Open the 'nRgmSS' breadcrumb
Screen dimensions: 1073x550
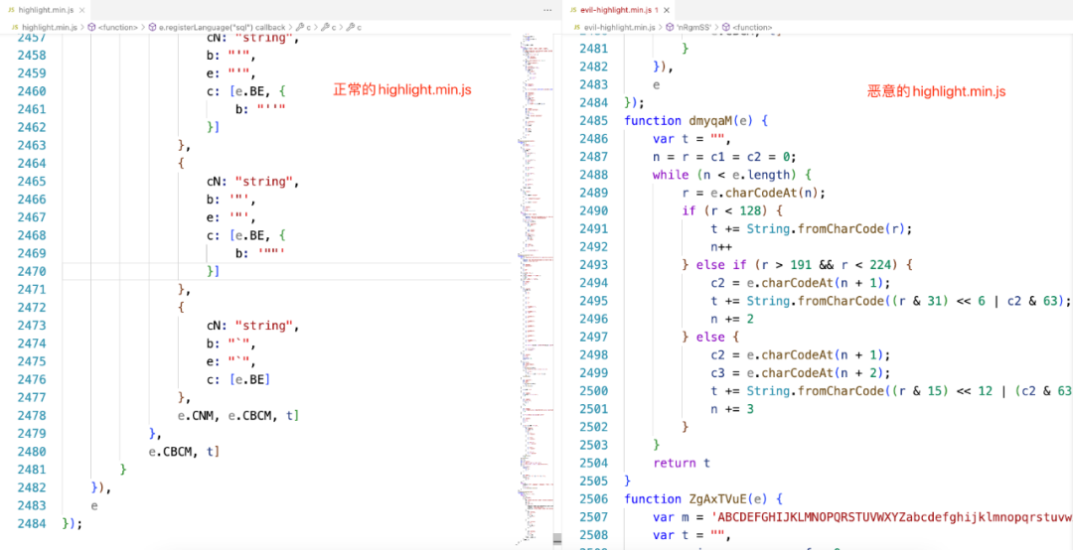click(x=690, y=28)
